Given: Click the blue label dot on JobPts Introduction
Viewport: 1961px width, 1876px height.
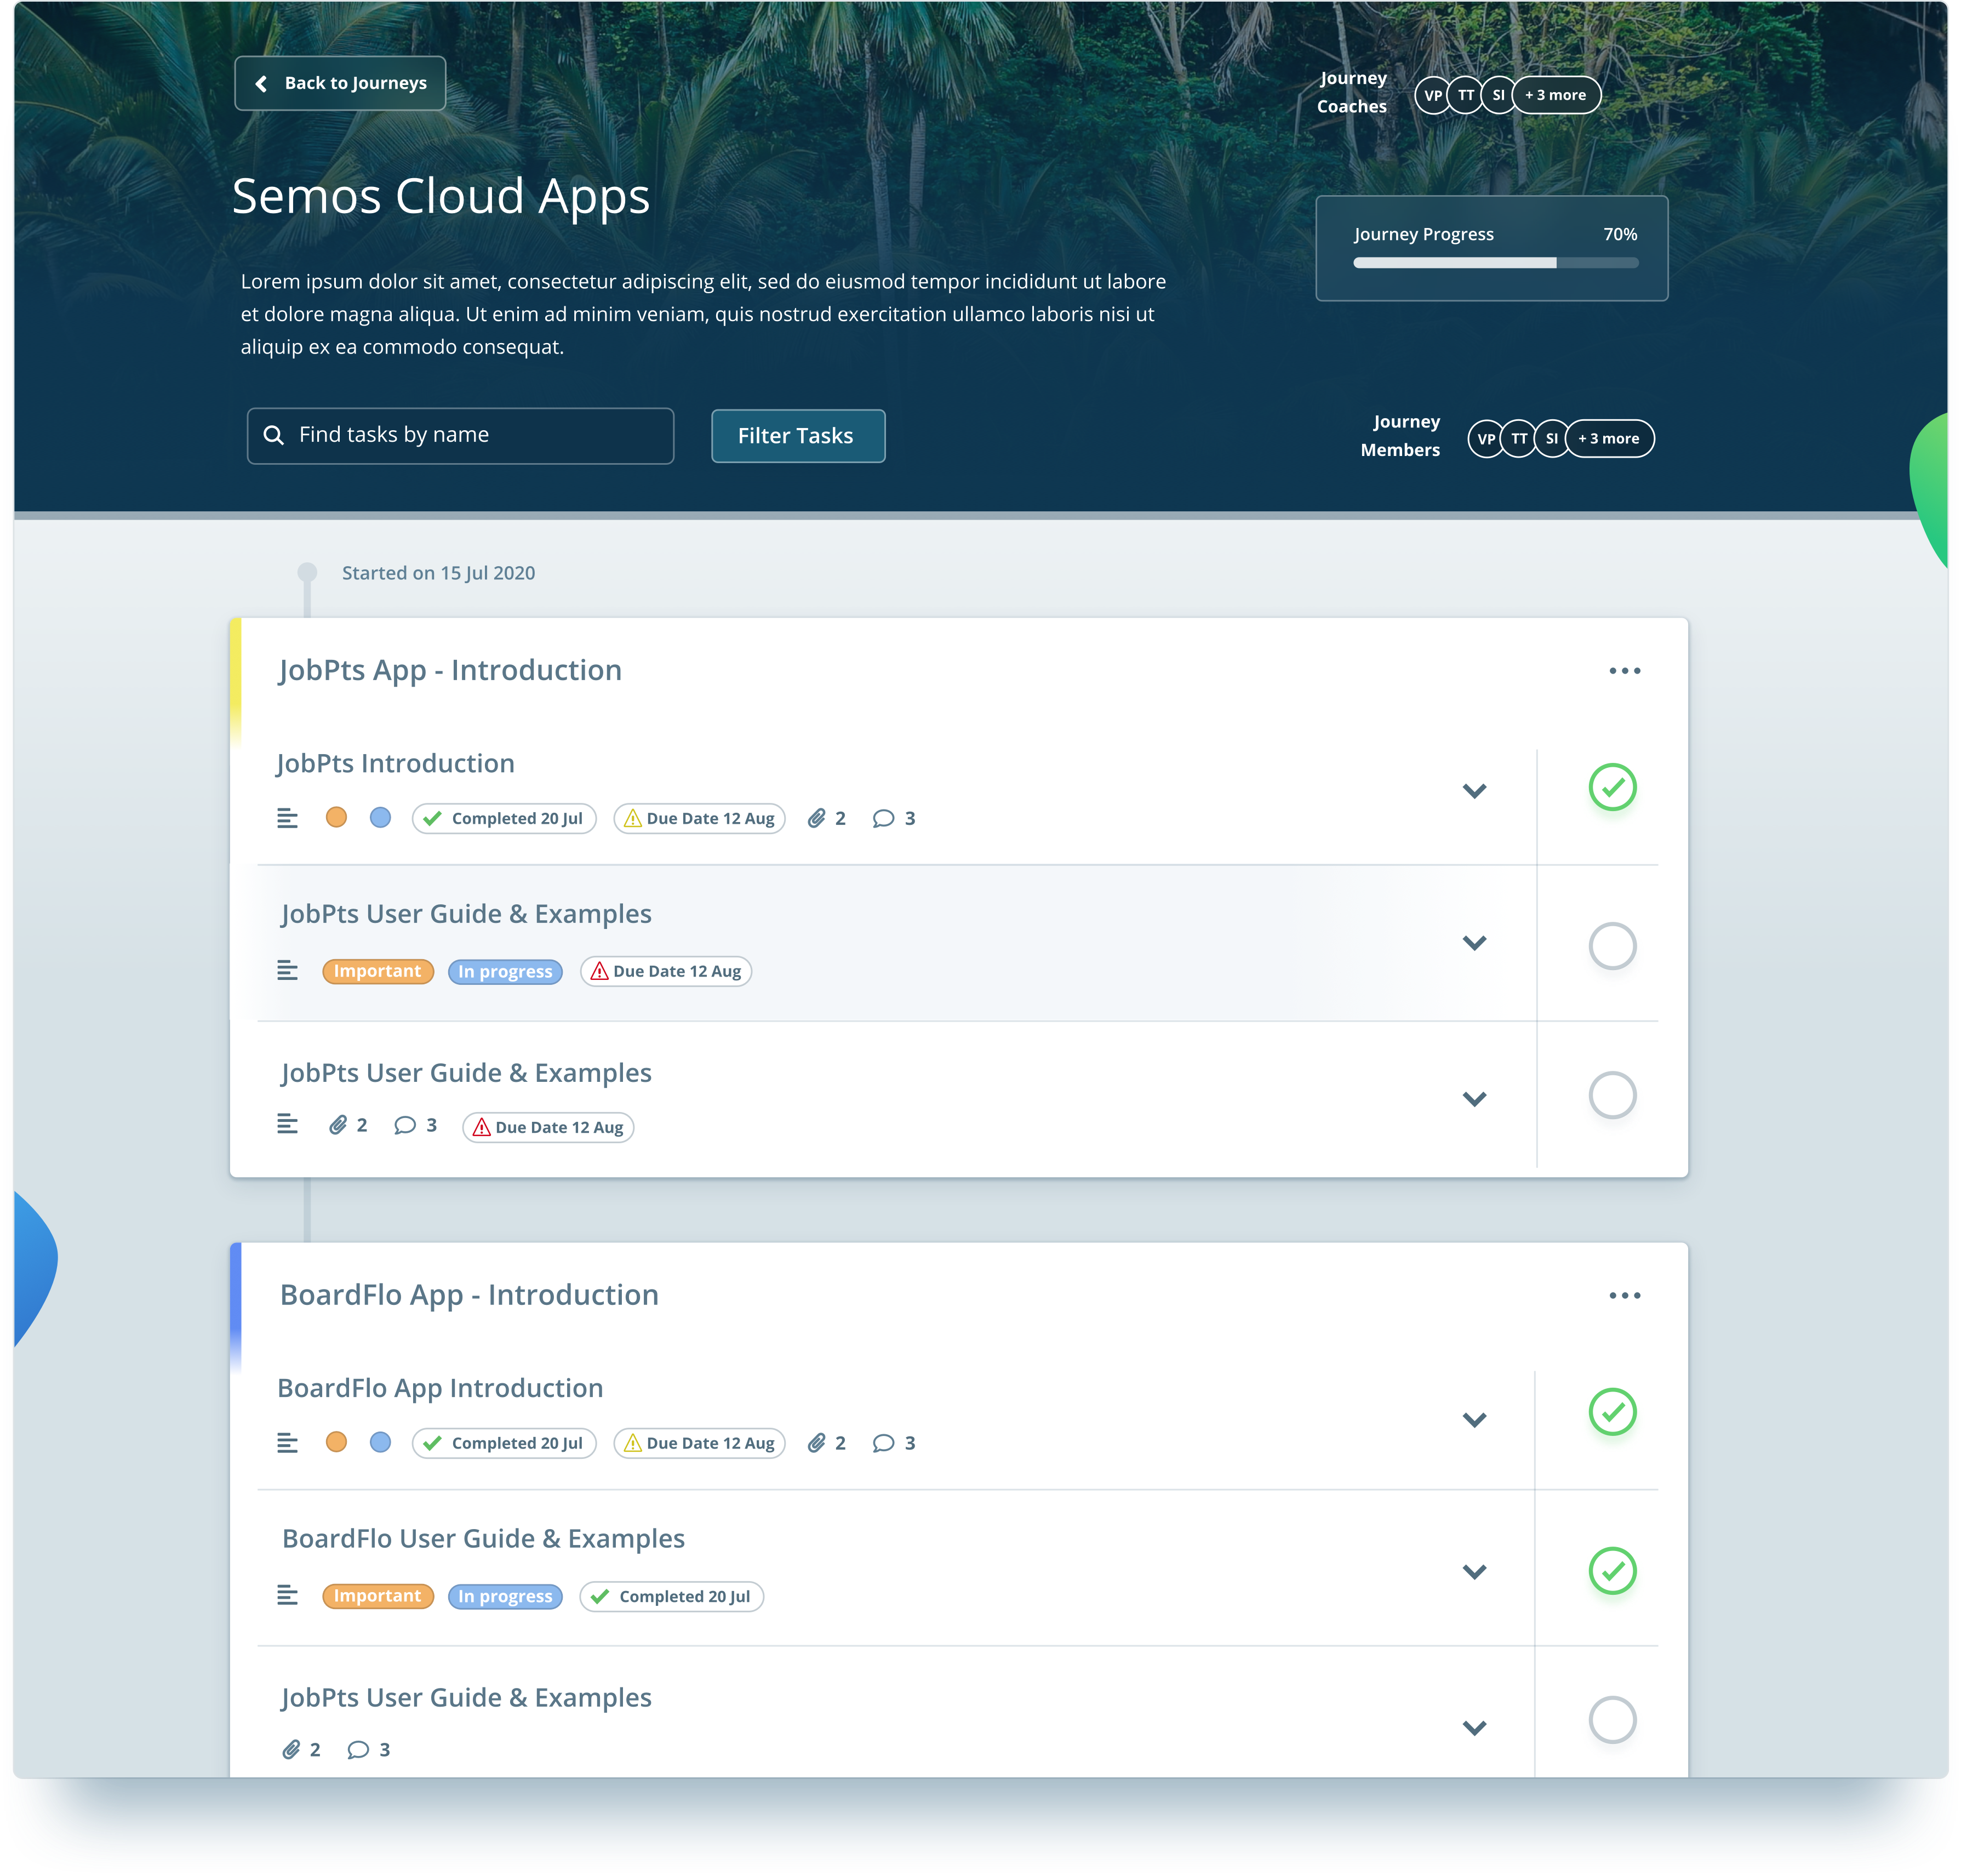Looking at the screenshot, I should click(x=380, y=817).
